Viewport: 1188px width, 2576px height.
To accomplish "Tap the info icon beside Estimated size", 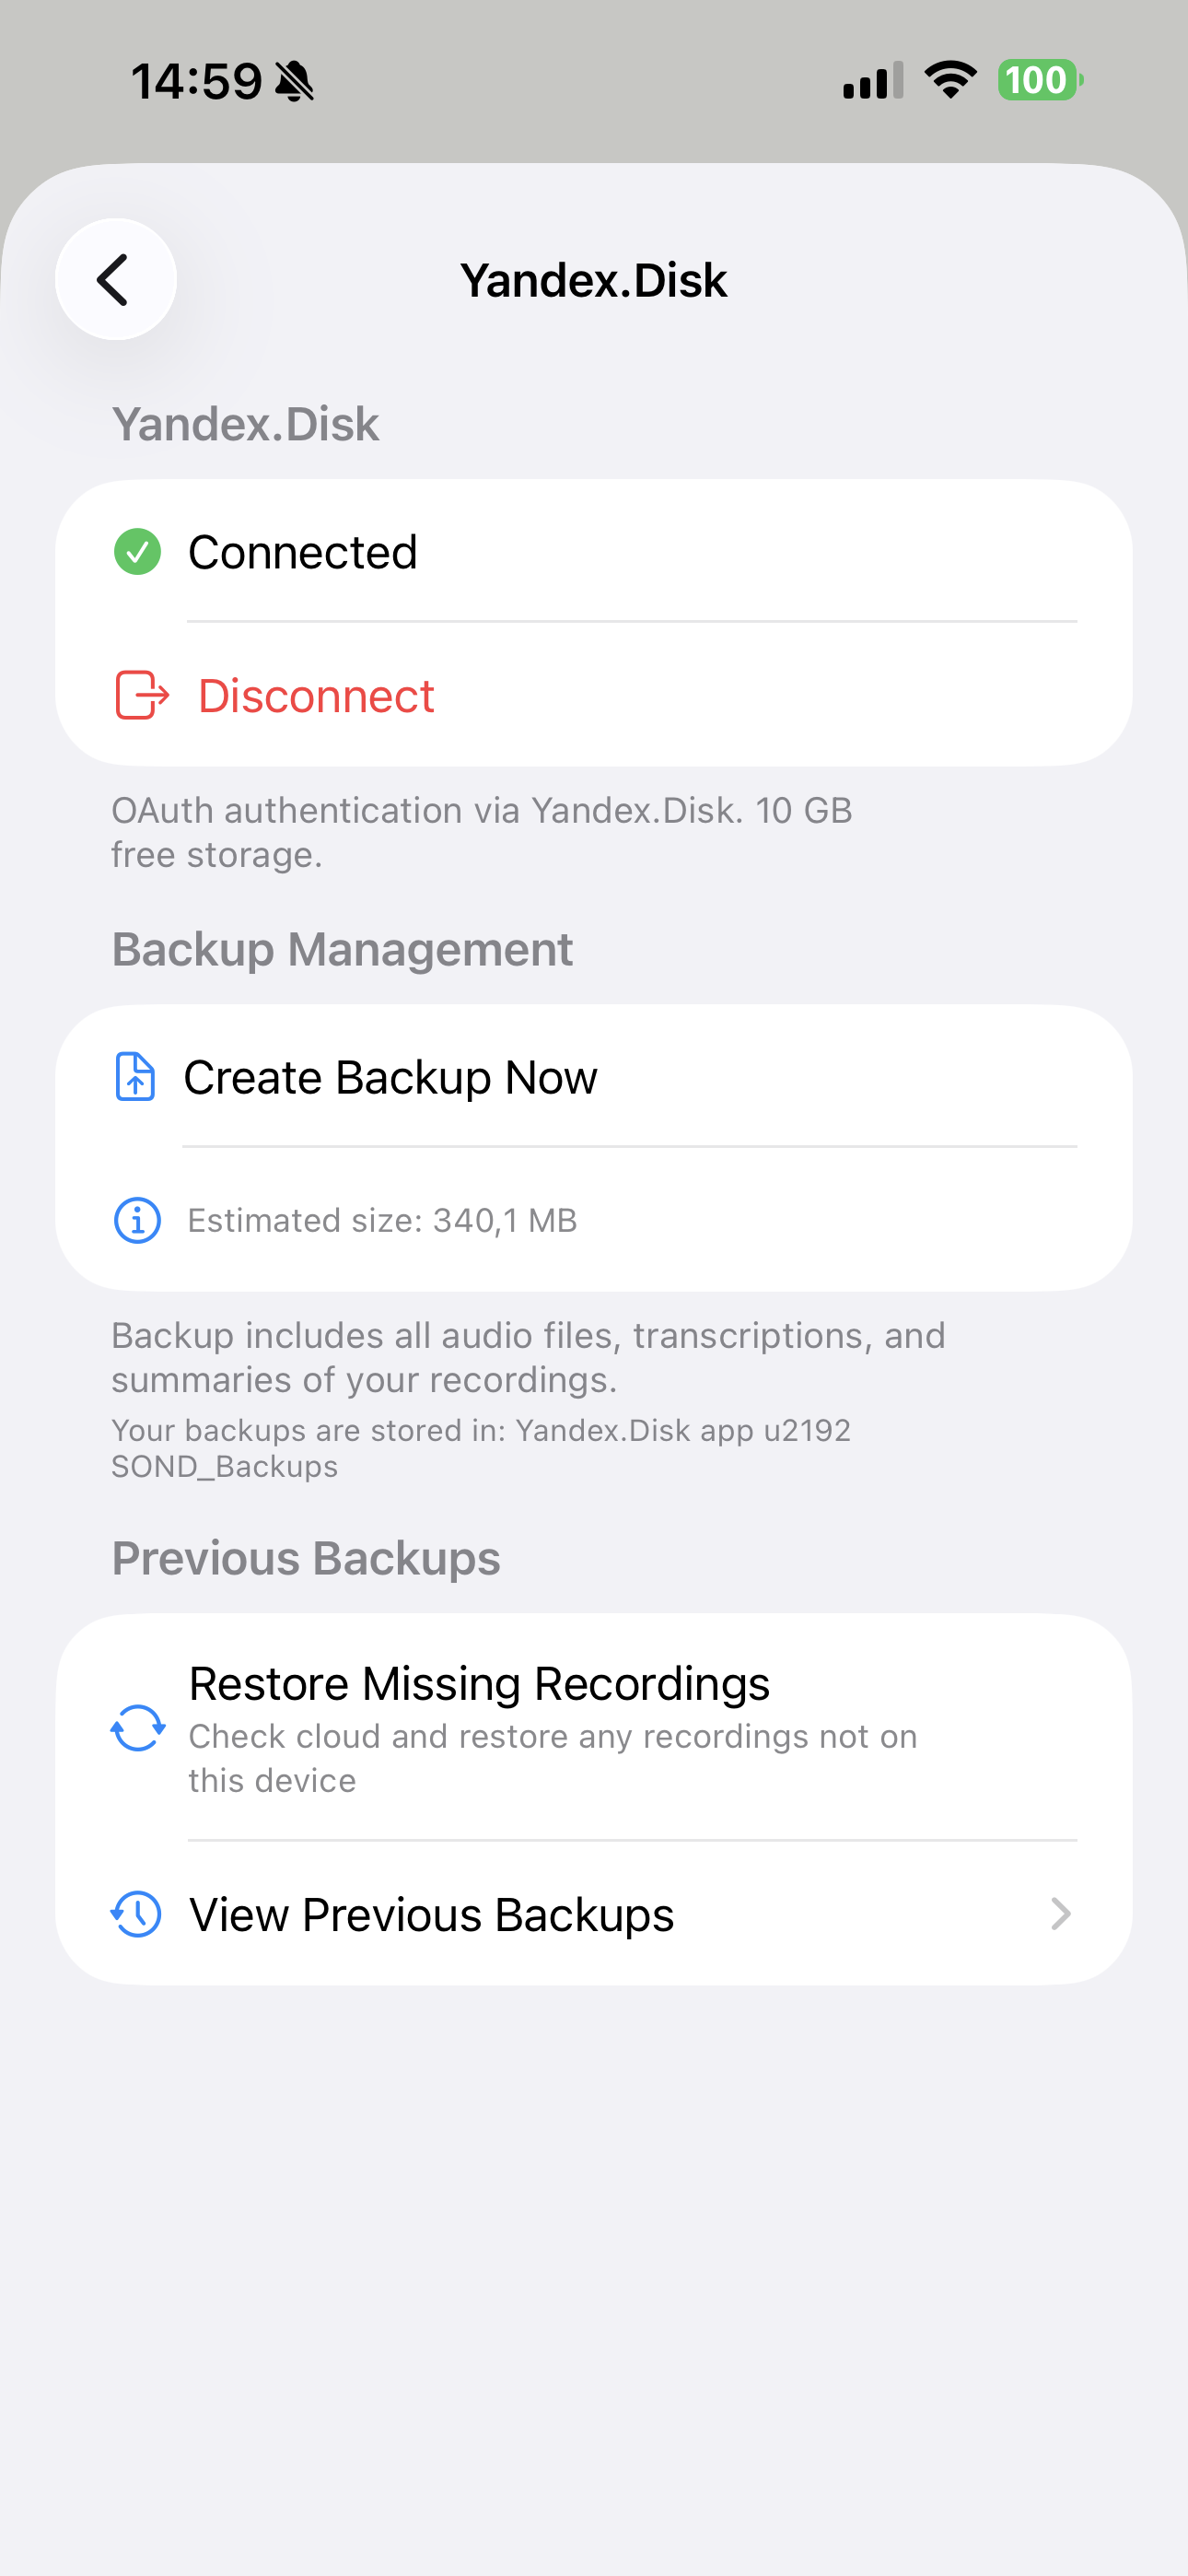I will 137,1220.
